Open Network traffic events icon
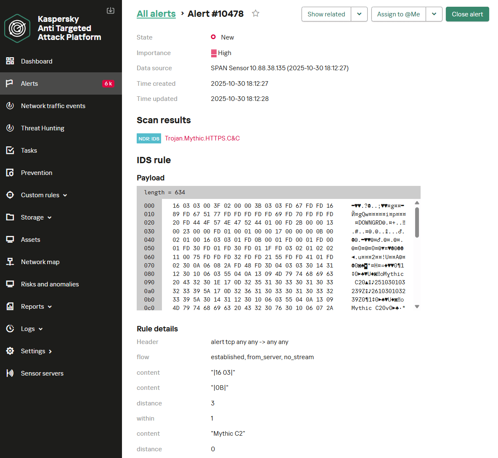 point(10,106)
